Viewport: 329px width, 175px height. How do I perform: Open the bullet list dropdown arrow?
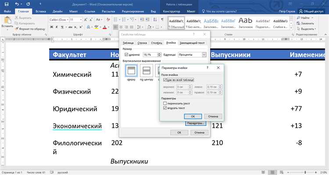(x=120, y=20)
